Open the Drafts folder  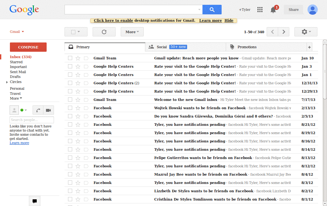tap(15, 77)
